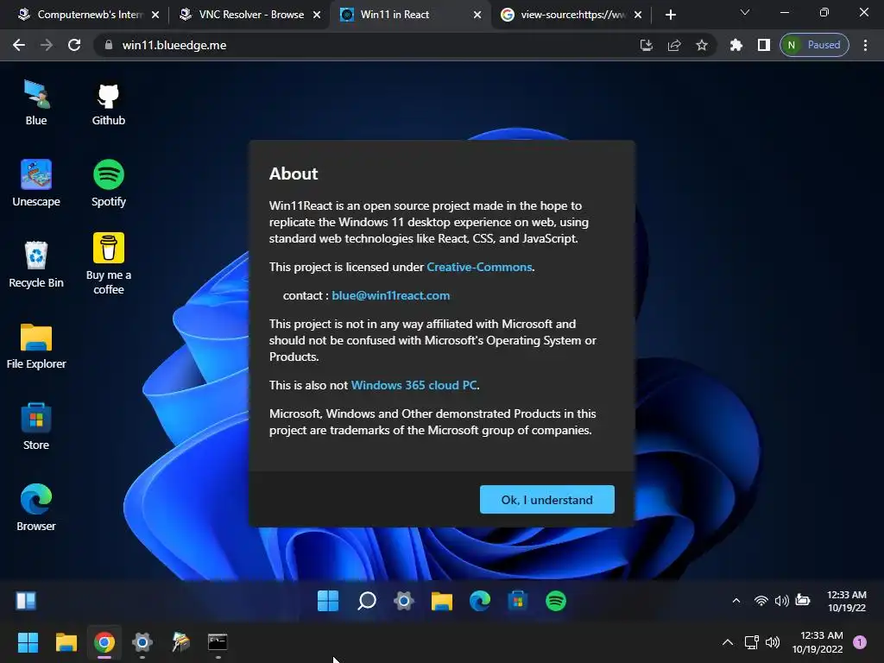Show hidden icons in host system tray
Viewport: 884px width, 663px height.
pyautogui.click(x=728, y=642)
